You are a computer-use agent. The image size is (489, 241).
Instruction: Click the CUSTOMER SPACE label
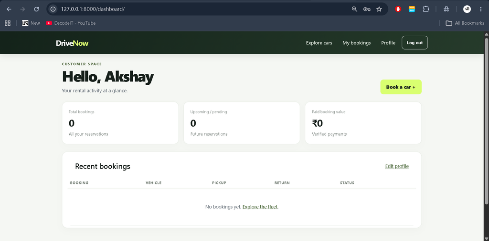click(x=82, y=64)
